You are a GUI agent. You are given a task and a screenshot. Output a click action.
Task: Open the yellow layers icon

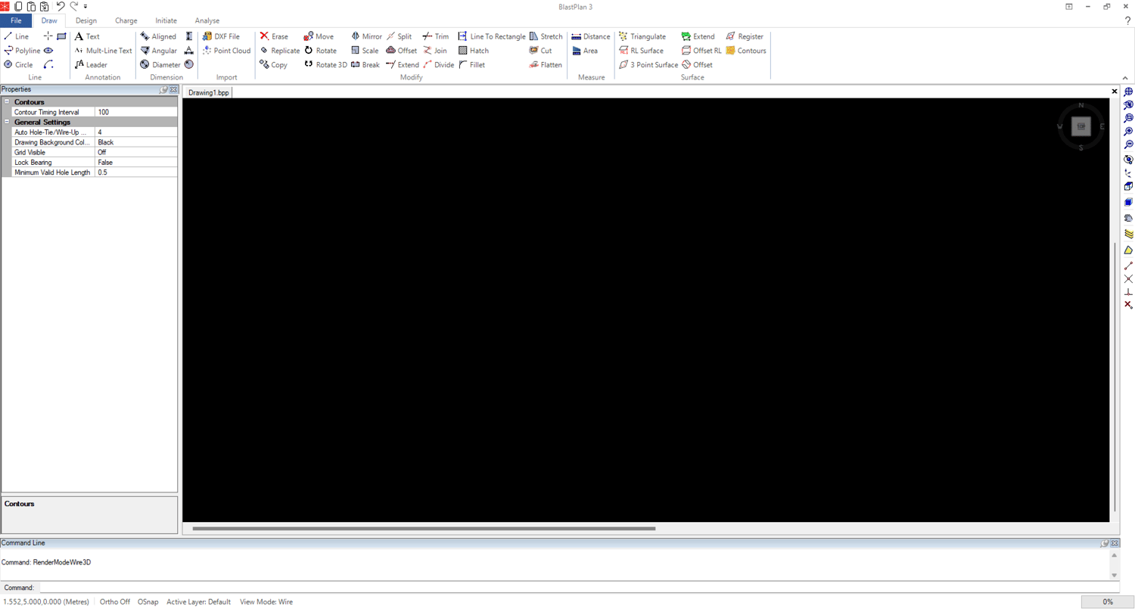pos(1128,234)
